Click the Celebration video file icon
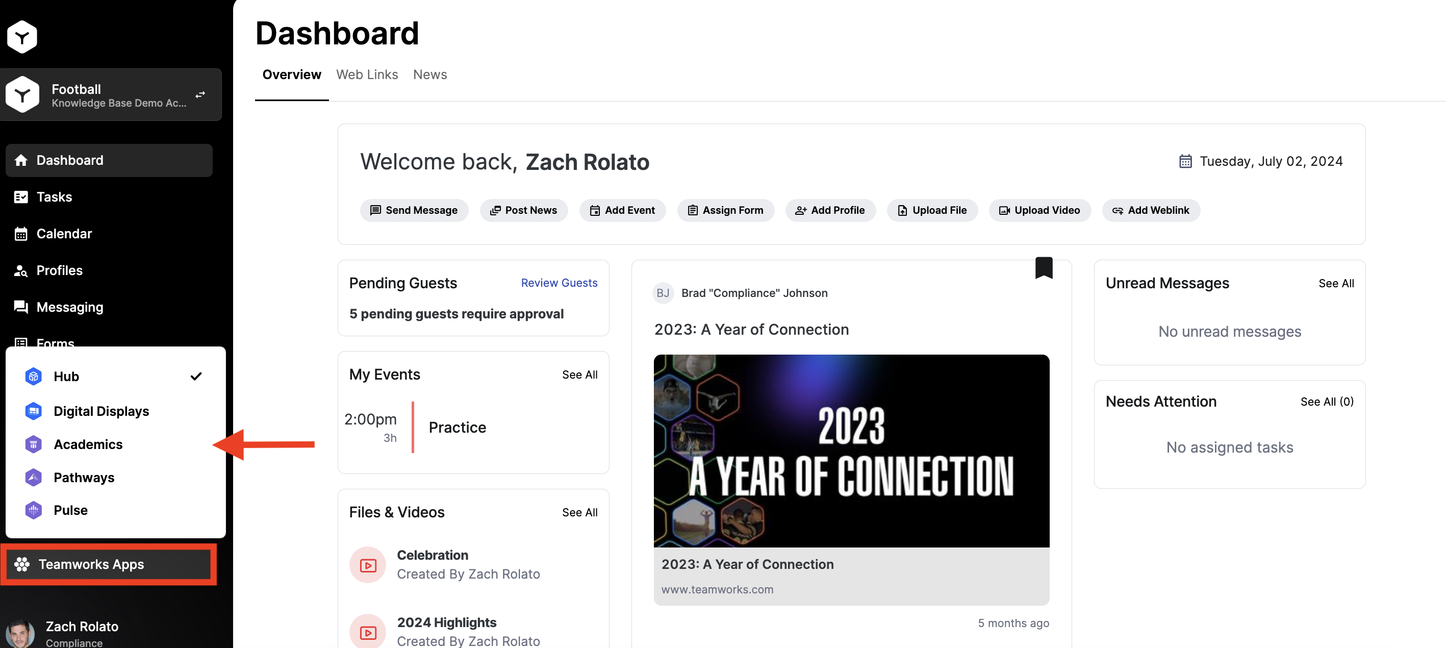Screen dimensions: 1446x648 point(368,565)
